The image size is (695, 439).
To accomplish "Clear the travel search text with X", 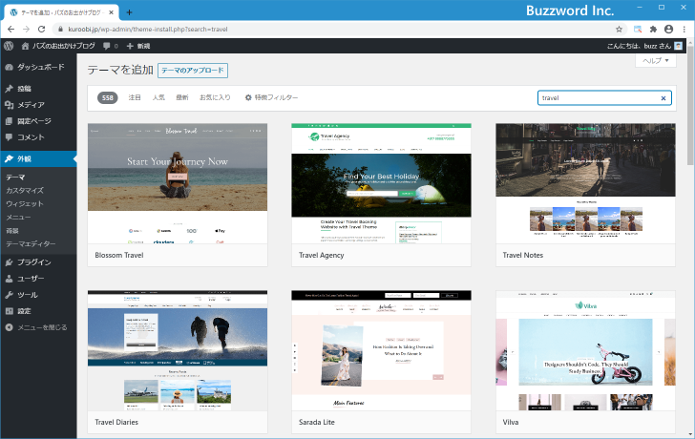I will click(663, 98).
